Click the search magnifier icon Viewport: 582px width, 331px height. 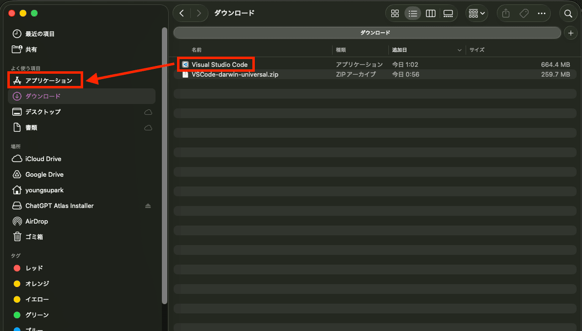click(x=568, y=14)
